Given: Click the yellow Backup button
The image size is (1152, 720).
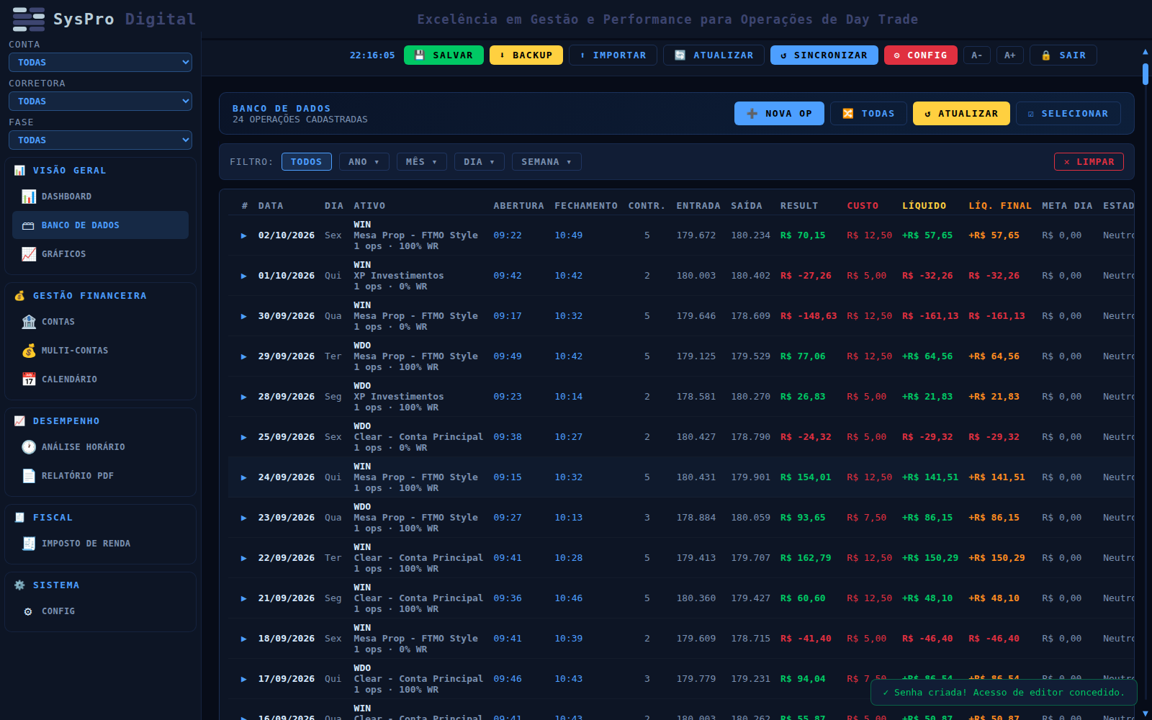Looking at the screenshot, I should click(x=526, y=55).
